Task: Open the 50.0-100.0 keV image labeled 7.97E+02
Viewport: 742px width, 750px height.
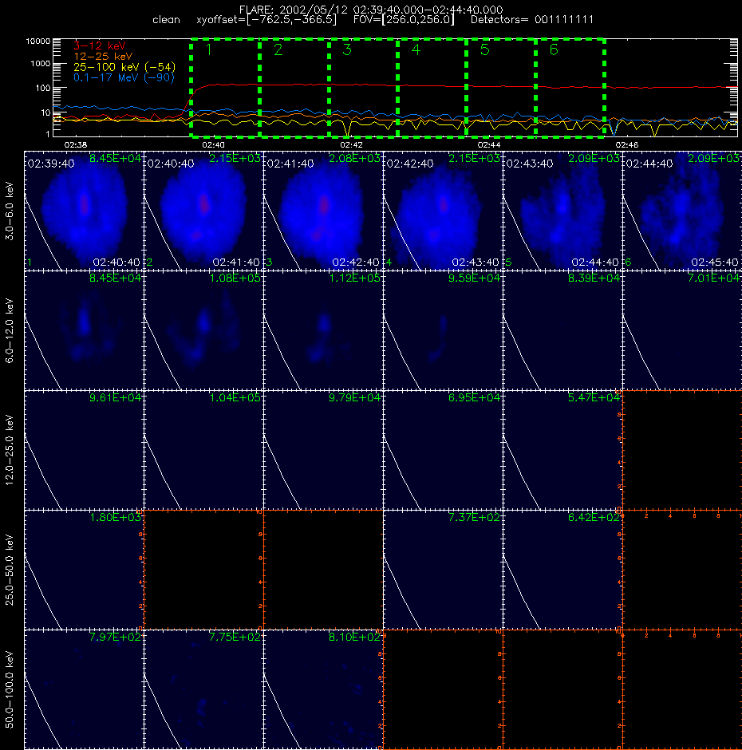Action: tap(84, 689)
